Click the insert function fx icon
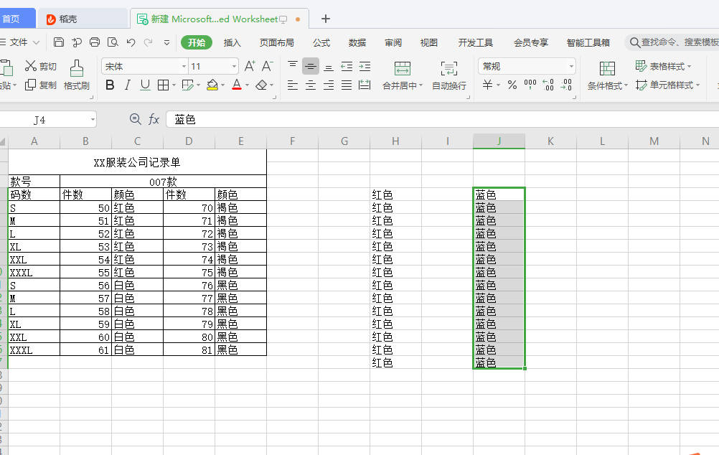This screenshot has width=719, height=455. click(154, 120)
